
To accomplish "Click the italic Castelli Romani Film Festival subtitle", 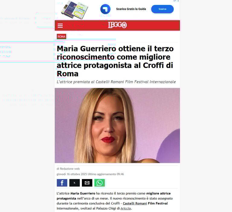I will pos(116,82).
